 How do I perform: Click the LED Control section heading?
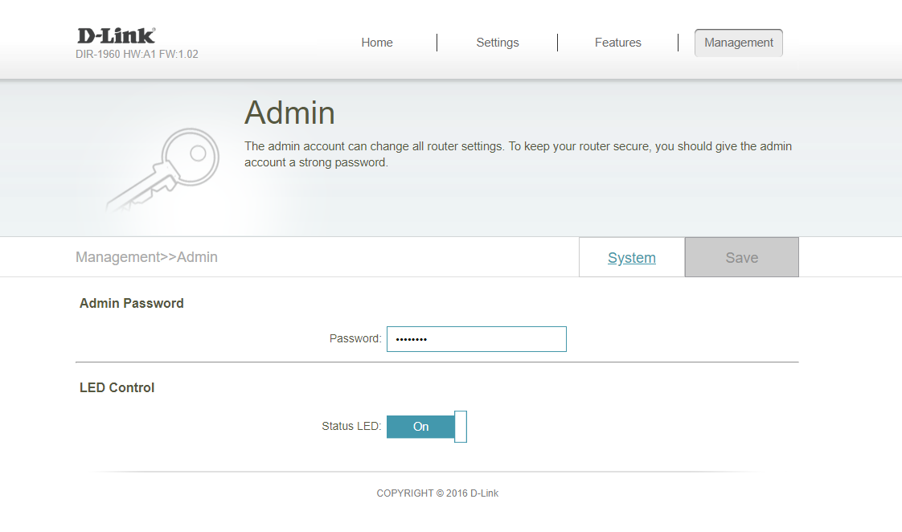[x=117, y=387]
